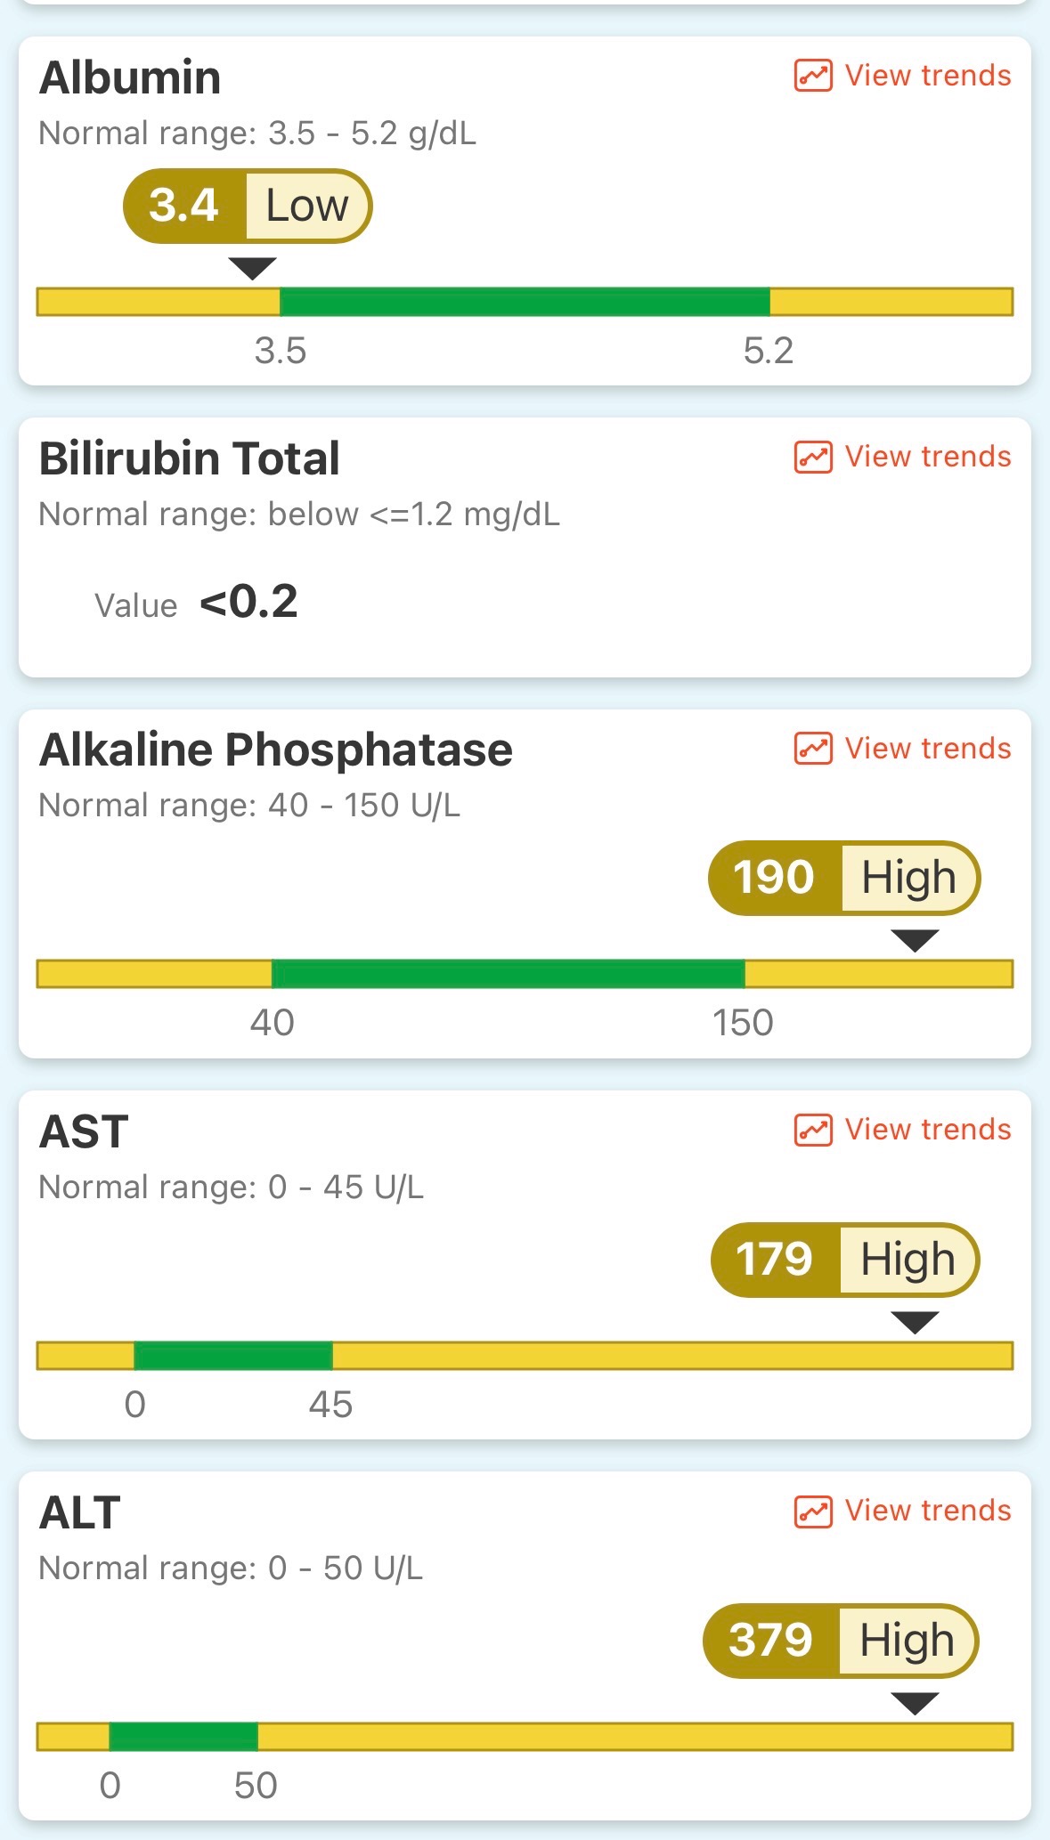Tap the 190 High alkaline phosphatase badge
The width and height of the screenshot is (1050, 1840).
(x=843, y=878)
